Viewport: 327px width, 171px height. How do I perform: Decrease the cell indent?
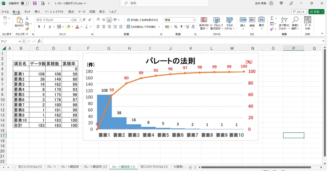pos(115,27)
